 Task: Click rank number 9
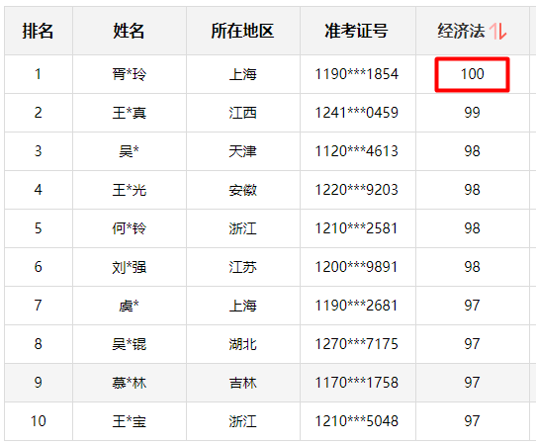[38, 383]
